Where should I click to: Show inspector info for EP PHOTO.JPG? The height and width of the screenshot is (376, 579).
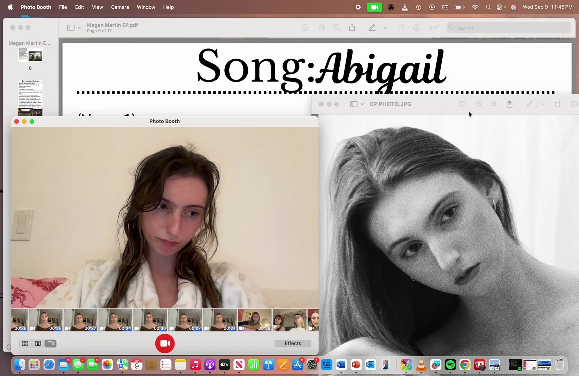462,104
